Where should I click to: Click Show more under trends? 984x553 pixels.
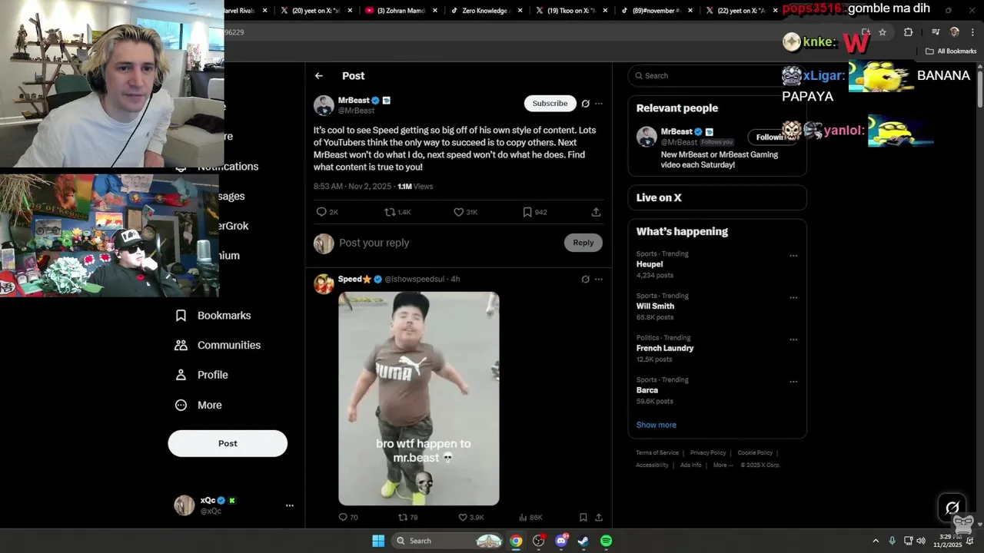tap(657, 425)
